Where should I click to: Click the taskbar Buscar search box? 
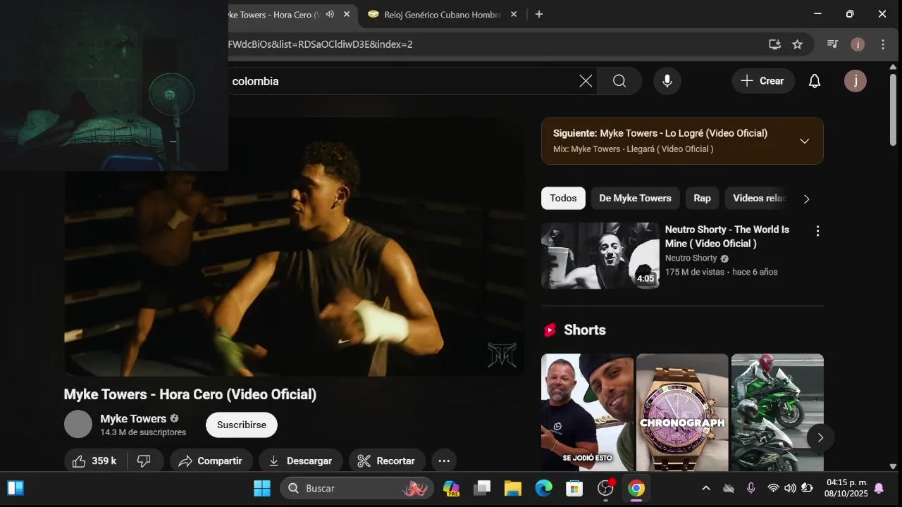pos(357,488)
